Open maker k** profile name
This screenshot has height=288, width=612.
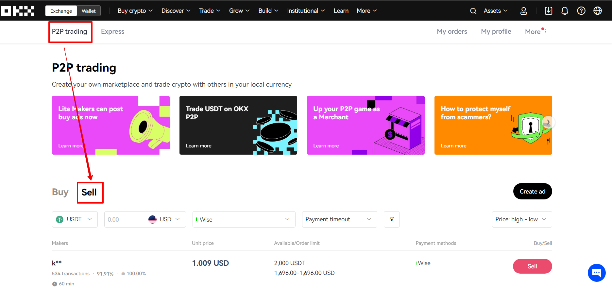tap(57, 263)
